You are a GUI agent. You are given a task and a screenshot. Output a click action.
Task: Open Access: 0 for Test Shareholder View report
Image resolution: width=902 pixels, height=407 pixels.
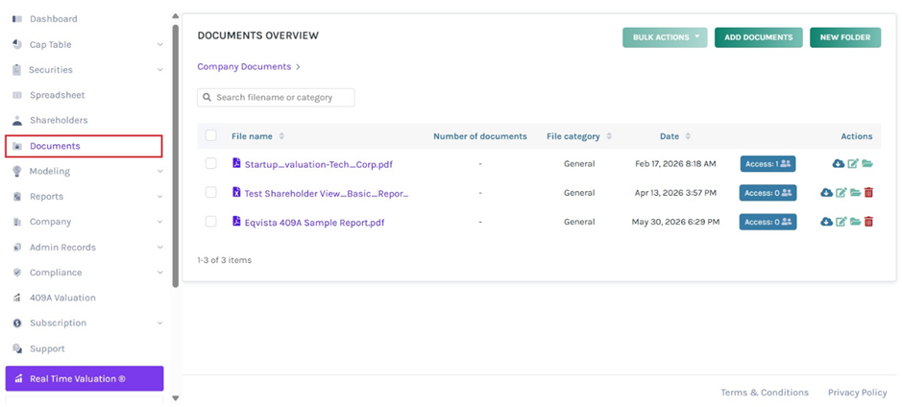click(x=768, y=193)
